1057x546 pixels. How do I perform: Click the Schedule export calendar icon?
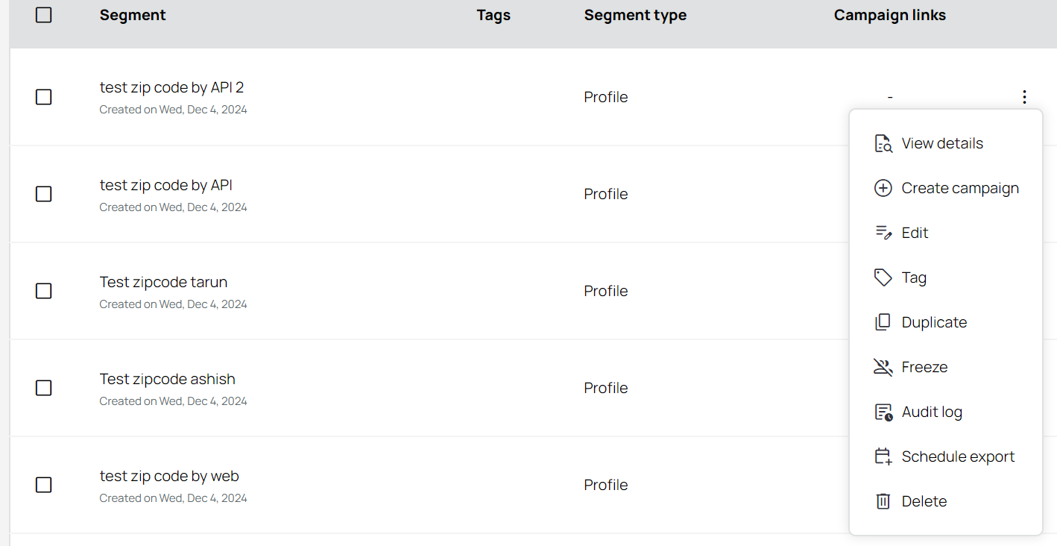coord(883,457)
